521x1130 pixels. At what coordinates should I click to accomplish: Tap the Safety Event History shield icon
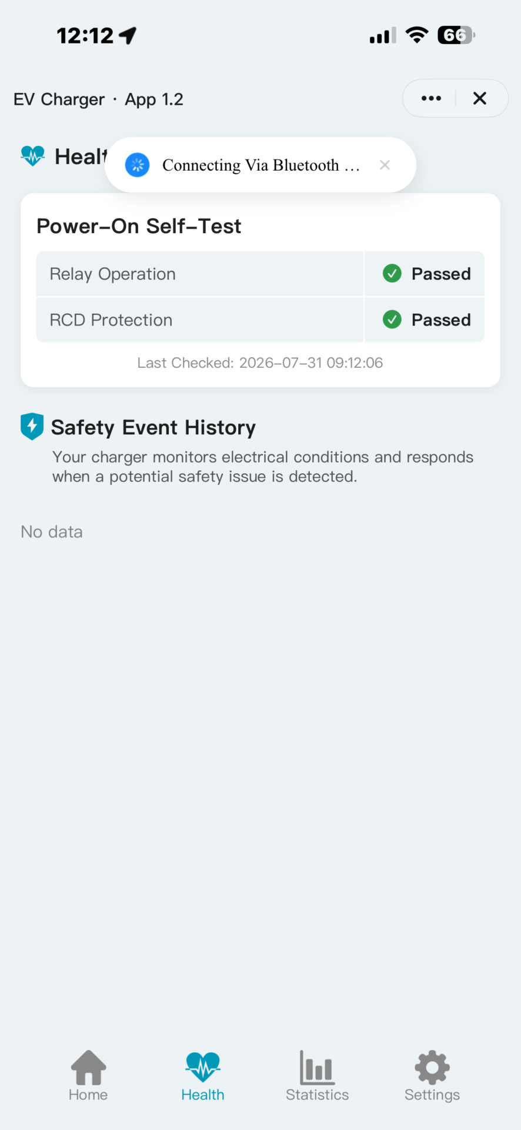point(32,426)
